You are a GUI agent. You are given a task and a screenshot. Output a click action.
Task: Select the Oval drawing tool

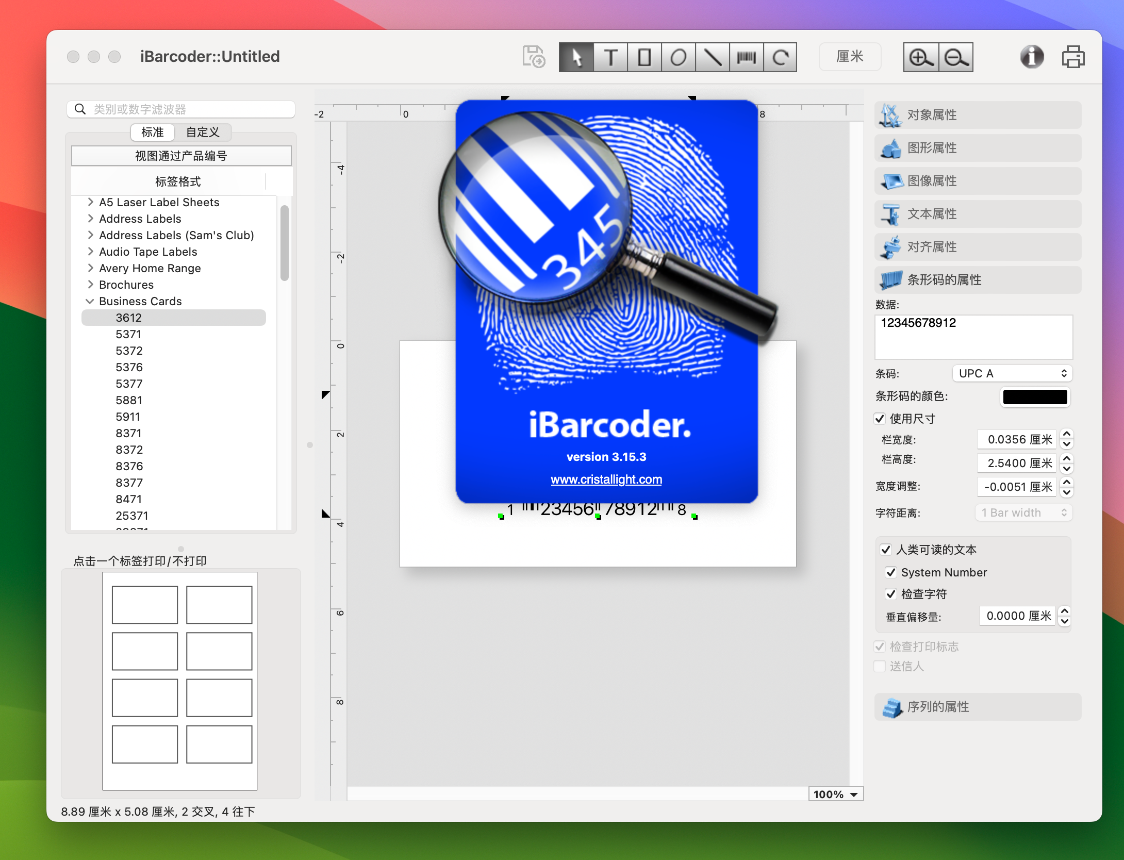[677, 57]
